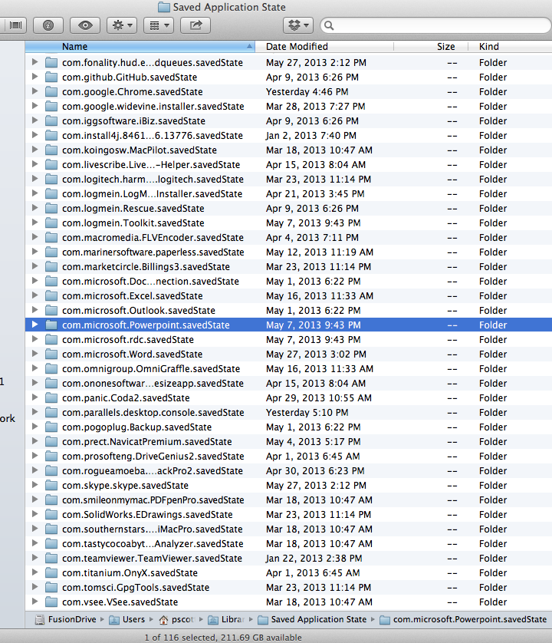Select the com.microsoft.Word.savedState folder row
Screen dimensions: 552x643
pyautogui.click(x=132, y=354)
